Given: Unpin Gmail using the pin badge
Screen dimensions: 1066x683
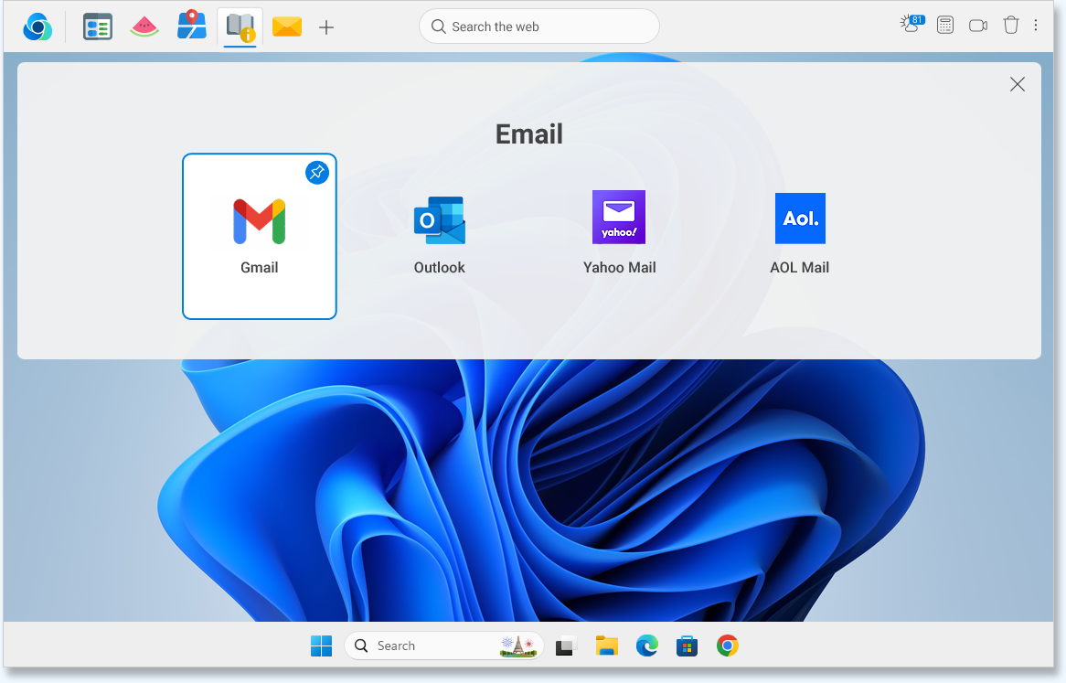Looking at the screenshot, I should [x=317, y=172].
